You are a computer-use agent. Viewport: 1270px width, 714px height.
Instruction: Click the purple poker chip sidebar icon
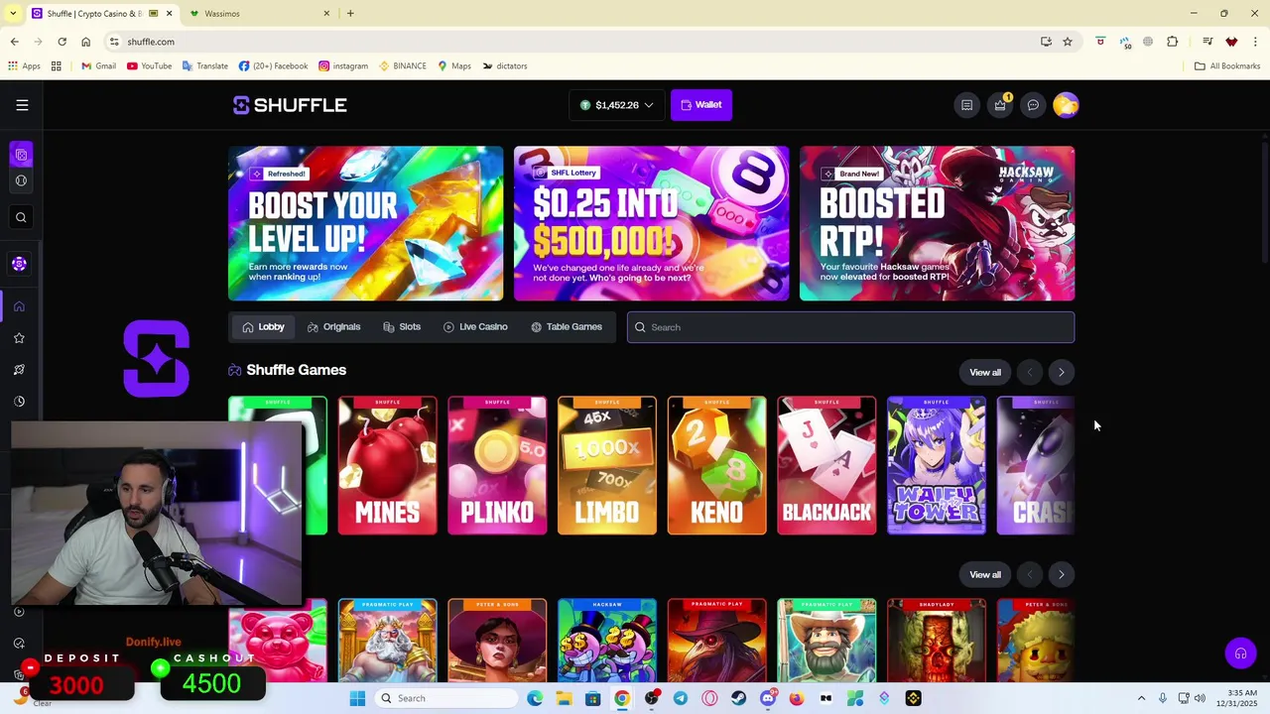[x=19, y=264]
